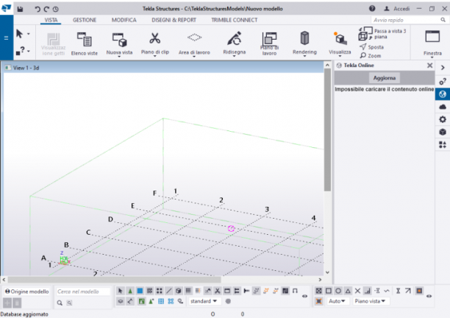The width and height of the screenshot is (450, 318).
Task: Open the blue hamburger File menu
Action: [6, 38]
